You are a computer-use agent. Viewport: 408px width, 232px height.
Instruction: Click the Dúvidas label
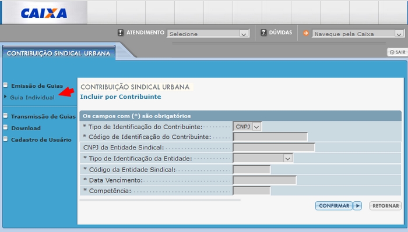280,33
